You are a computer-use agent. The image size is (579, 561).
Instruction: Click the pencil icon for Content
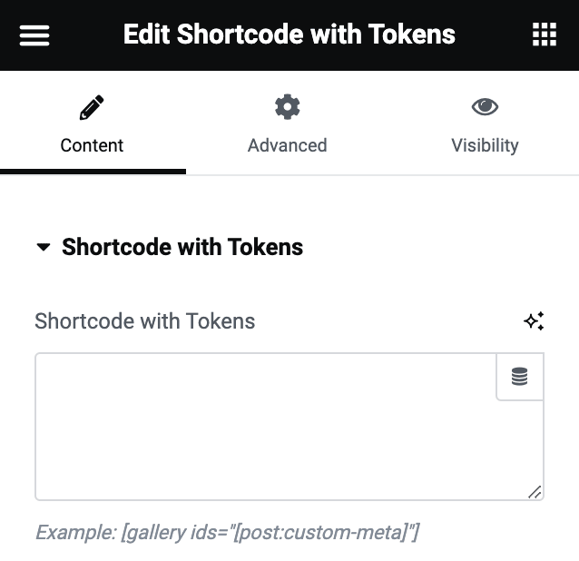click(92, 108)
